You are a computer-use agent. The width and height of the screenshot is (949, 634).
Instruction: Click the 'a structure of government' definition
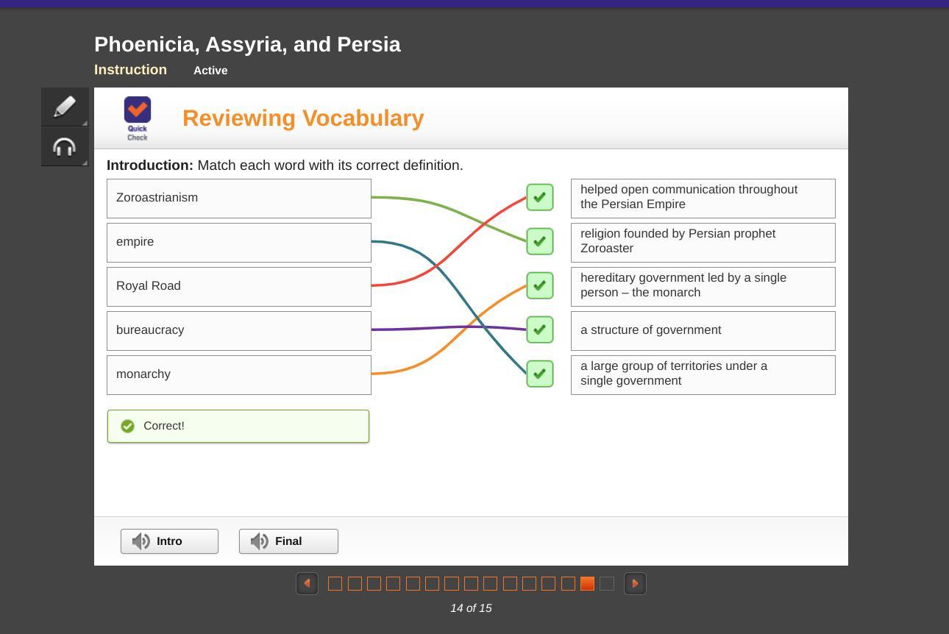(x=703, y=330)
